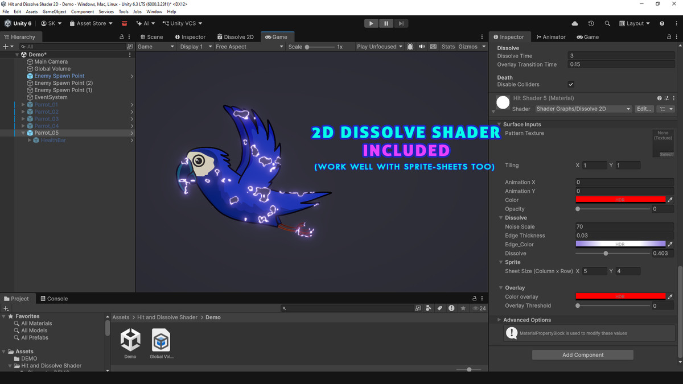Image resolution: width=683 pixels, height=384 pixels.
Task: Open the GameObject menu
Action: point(54,11)
